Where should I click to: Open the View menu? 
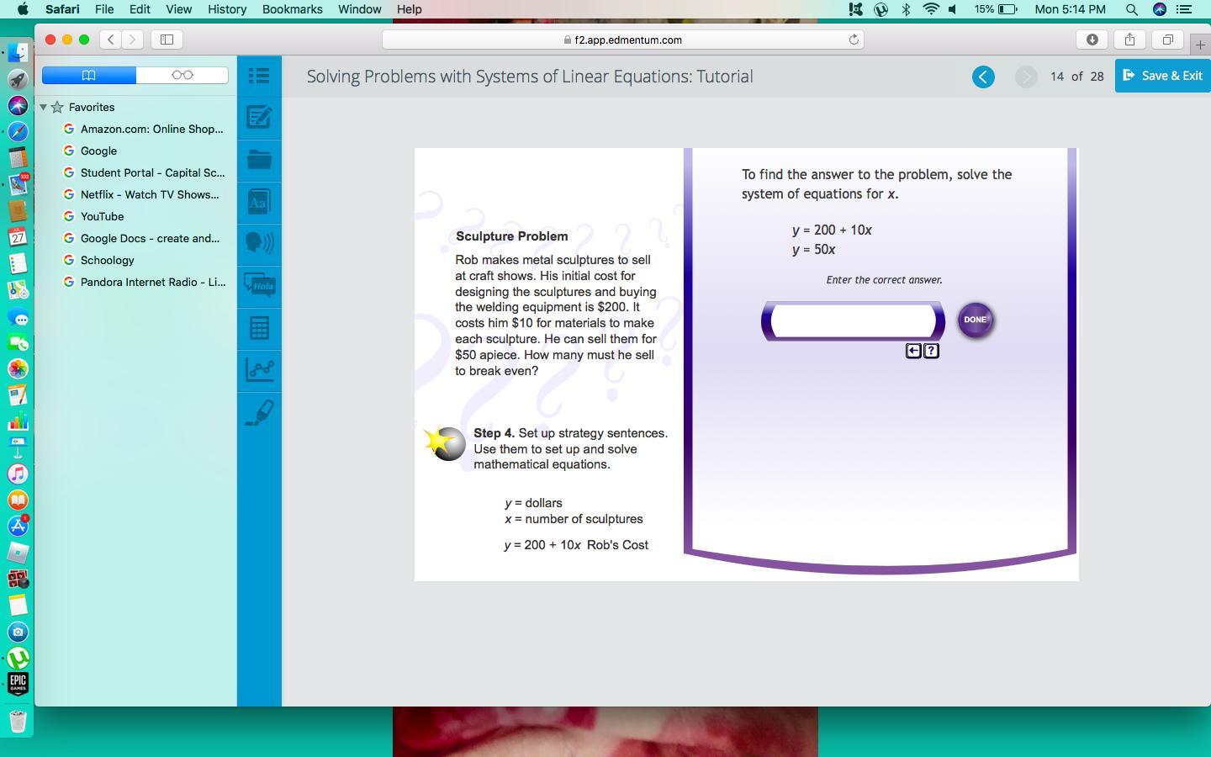178,9
